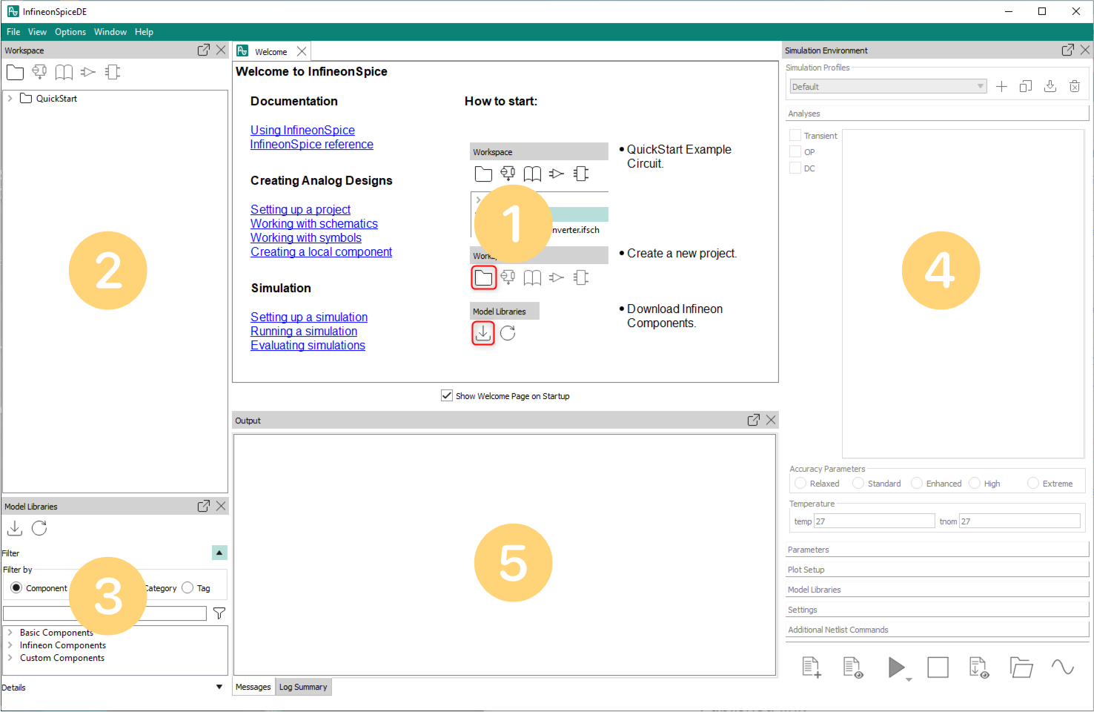Open the Running a simulation link
This screenshot has height=712, width=1094.
point(304,332)
